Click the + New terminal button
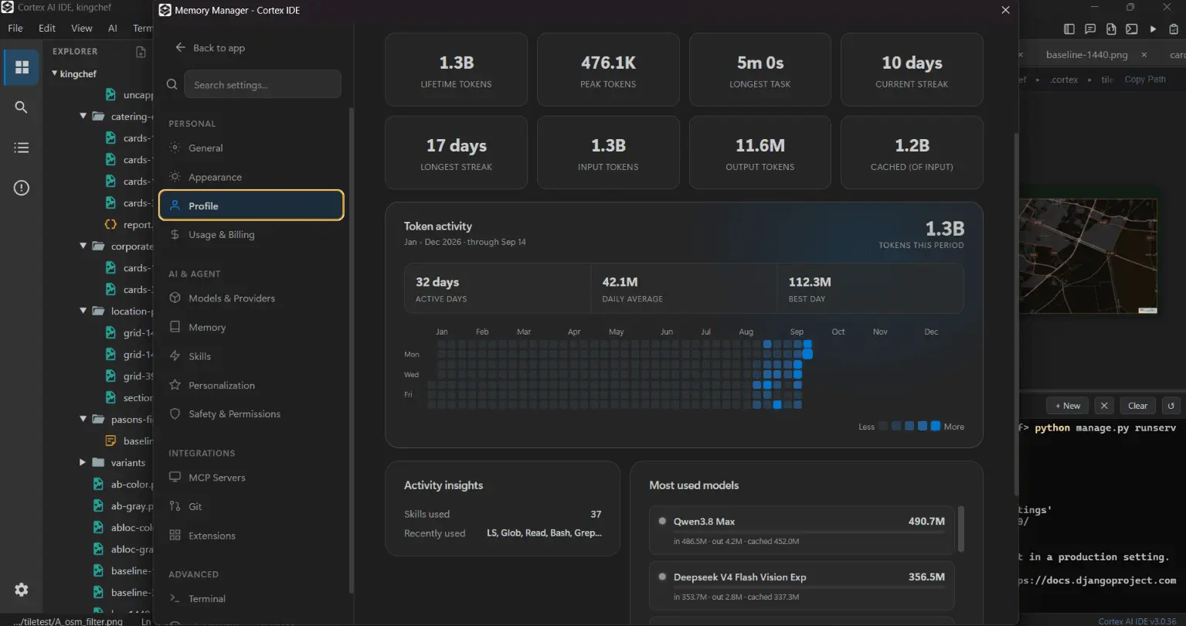This screenshot has width=1186, height=626. pyautogui.click(x=1067, y=406)
